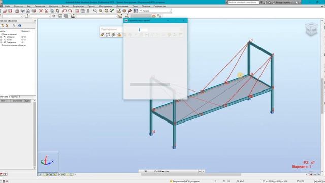Expand the Стержни tree node
The image size is (325, 183).
[1, 37]
